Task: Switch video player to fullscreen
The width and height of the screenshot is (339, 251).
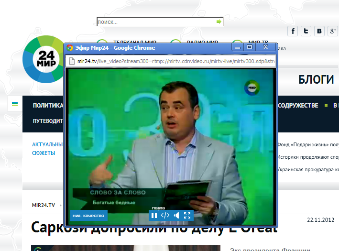Action: [x=187, y=215]
